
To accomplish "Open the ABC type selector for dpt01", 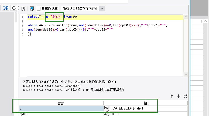I will (x=106, y=114).
